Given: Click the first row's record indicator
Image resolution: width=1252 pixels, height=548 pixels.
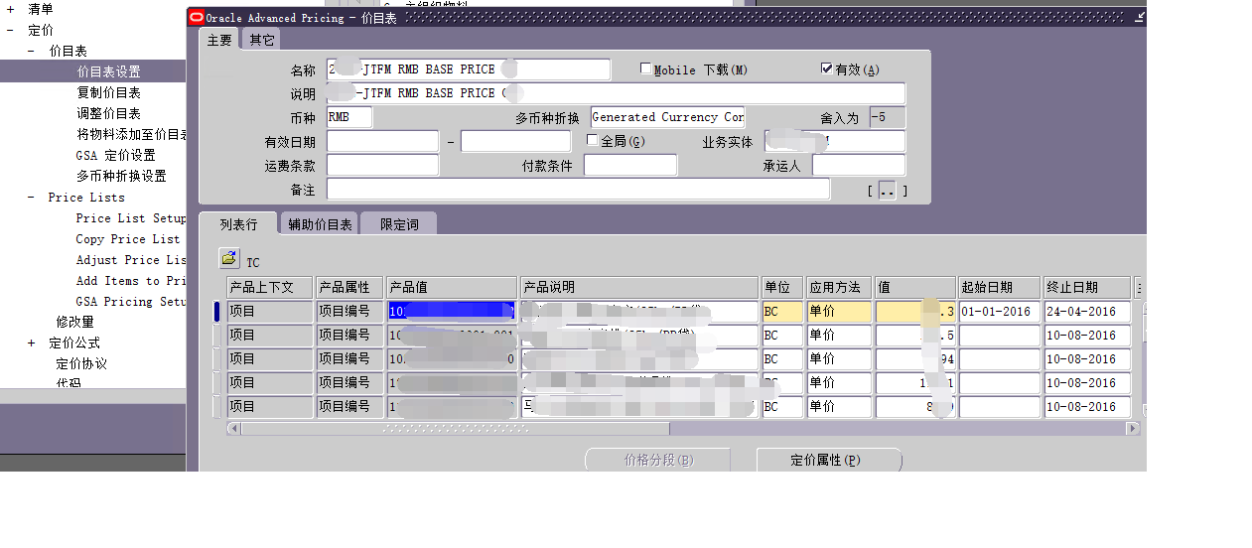Looking at the screenshot, I should tap(217, 312).
